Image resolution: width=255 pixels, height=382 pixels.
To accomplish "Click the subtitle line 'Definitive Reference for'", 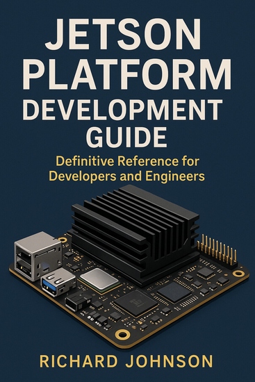I will 128,161.
